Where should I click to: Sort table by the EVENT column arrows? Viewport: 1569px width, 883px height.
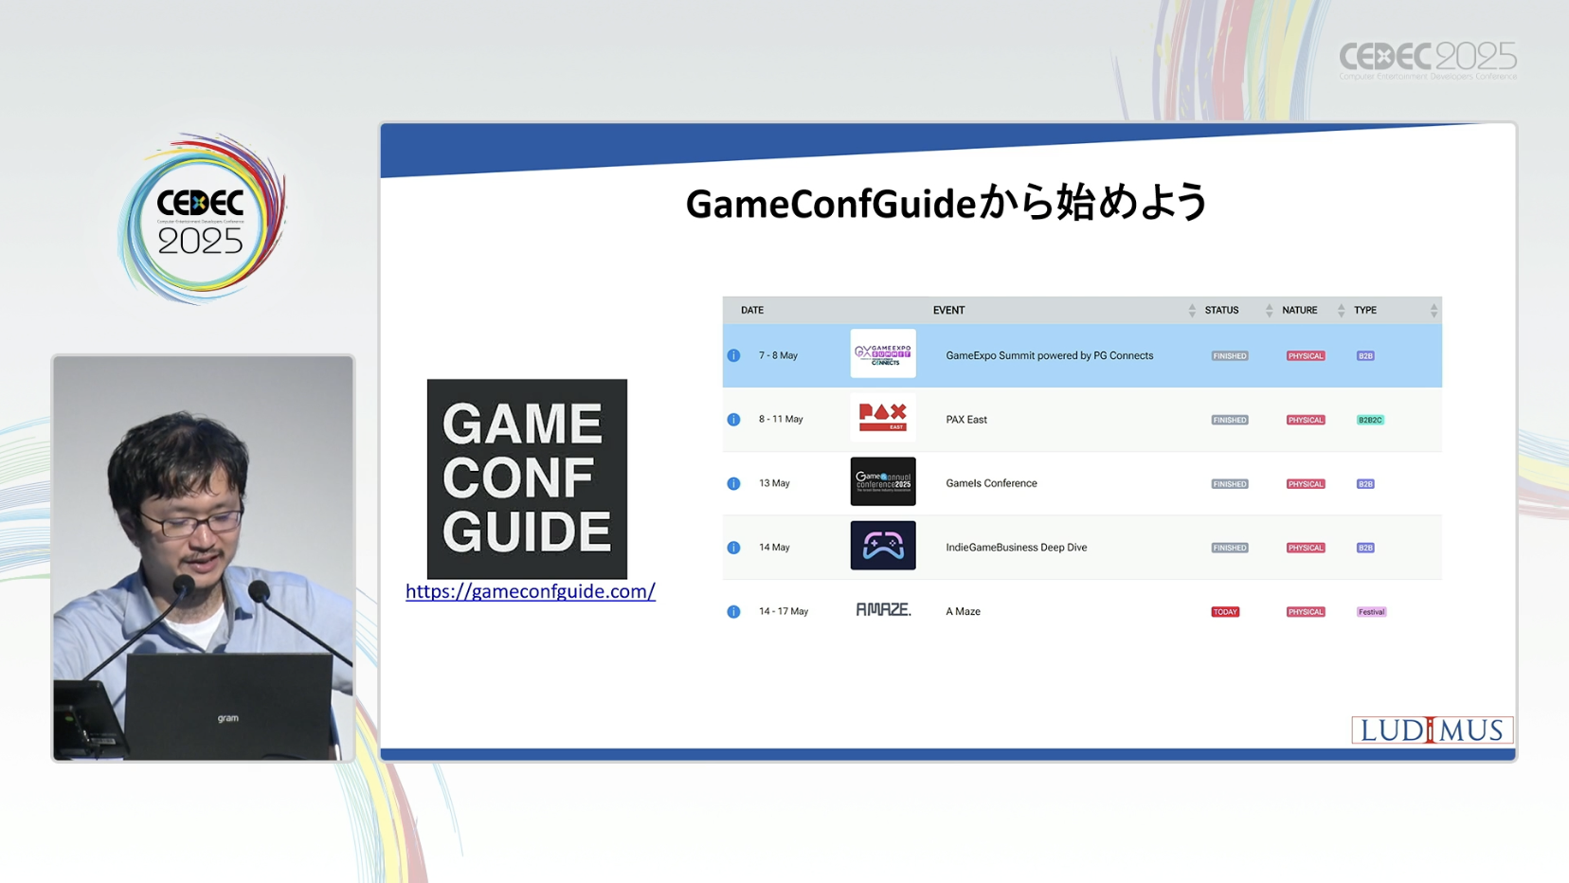[x=1191, y=311]
